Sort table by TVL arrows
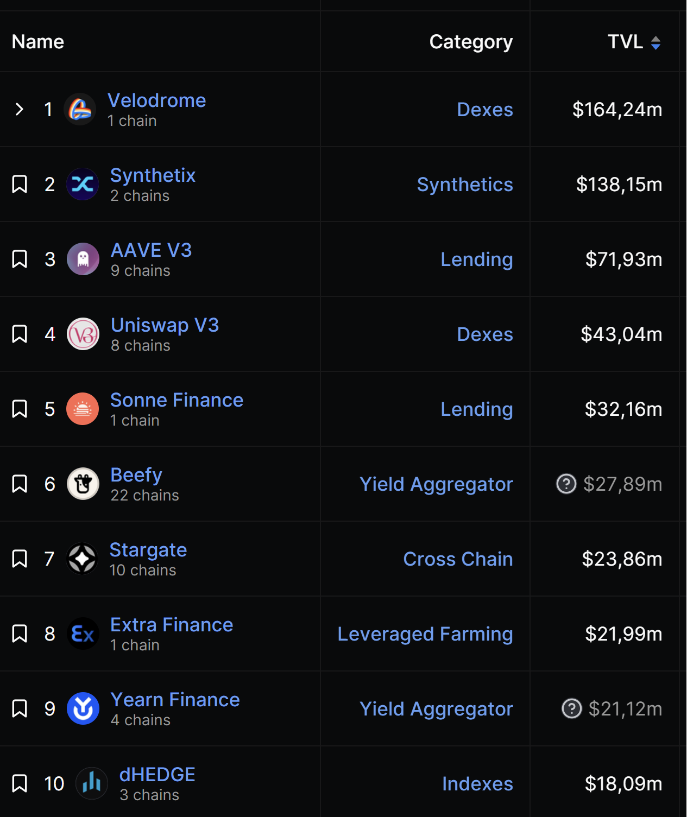This screenshot has width=687, height=817. pos(656,42)
